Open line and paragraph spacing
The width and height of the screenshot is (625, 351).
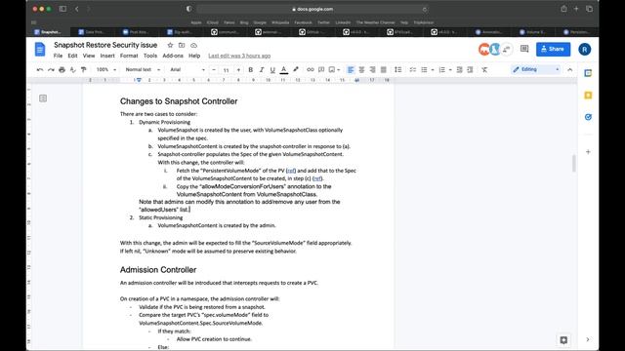397,69
